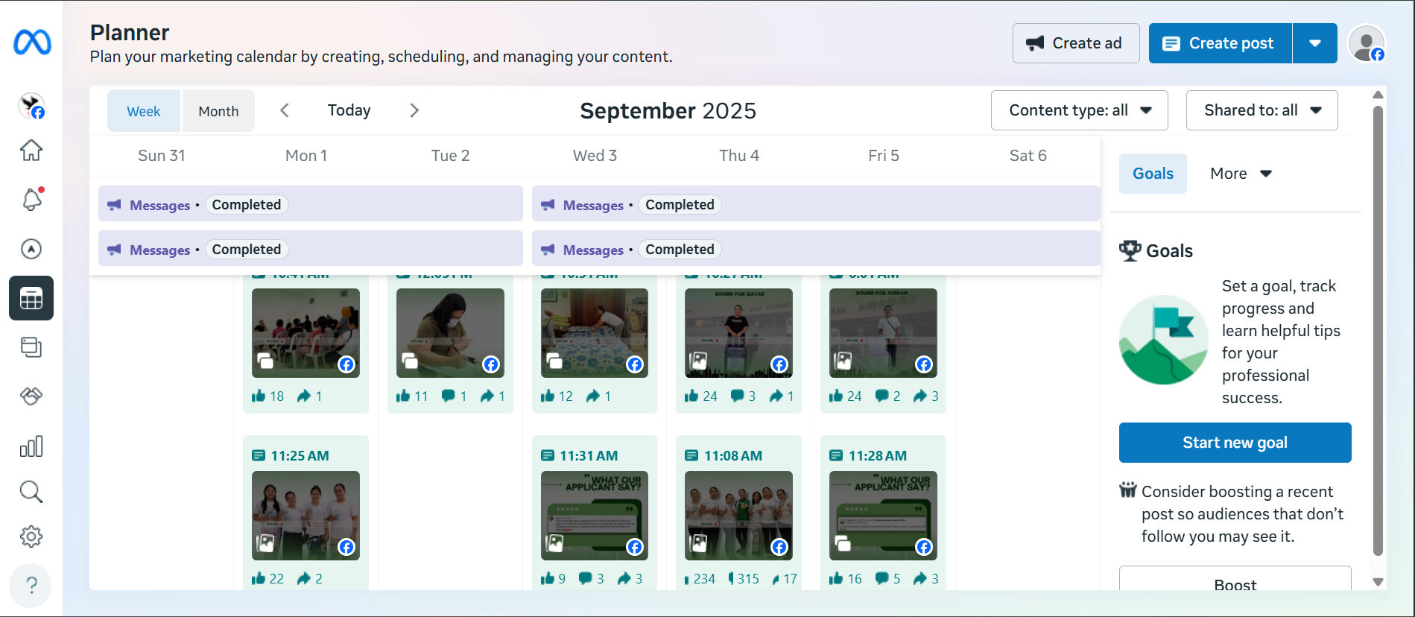This screenshot has width=1415, height=617.
Task: Switch to Month view
Action: (x=218, y=111)
